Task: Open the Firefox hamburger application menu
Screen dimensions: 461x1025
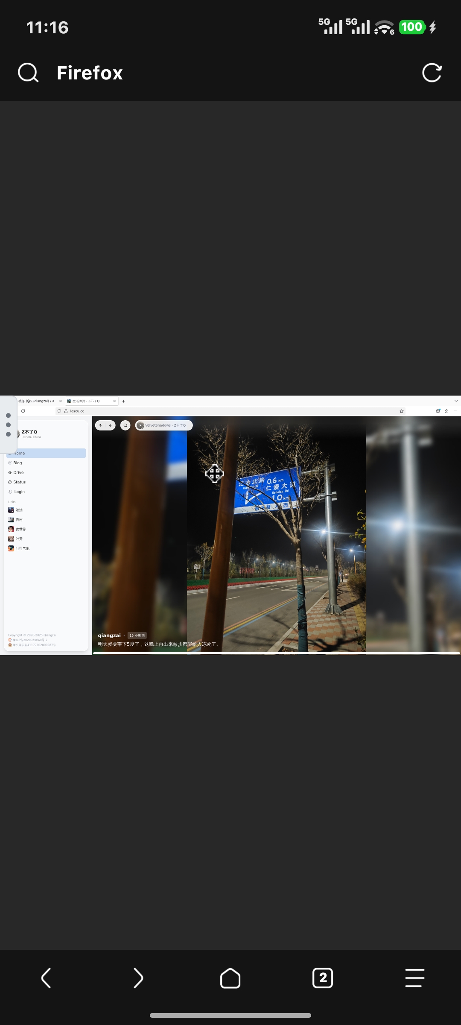Action: click(455, 411)
